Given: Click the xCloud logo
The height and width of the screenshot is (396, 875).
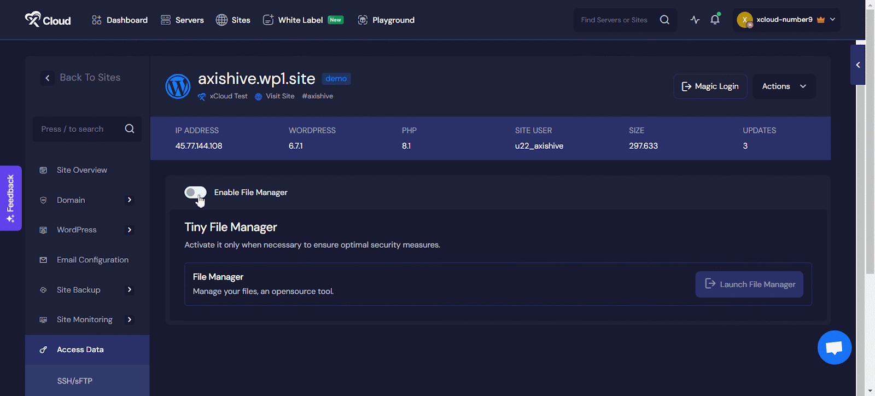Looking at the screenshot, I should (48, 20).
